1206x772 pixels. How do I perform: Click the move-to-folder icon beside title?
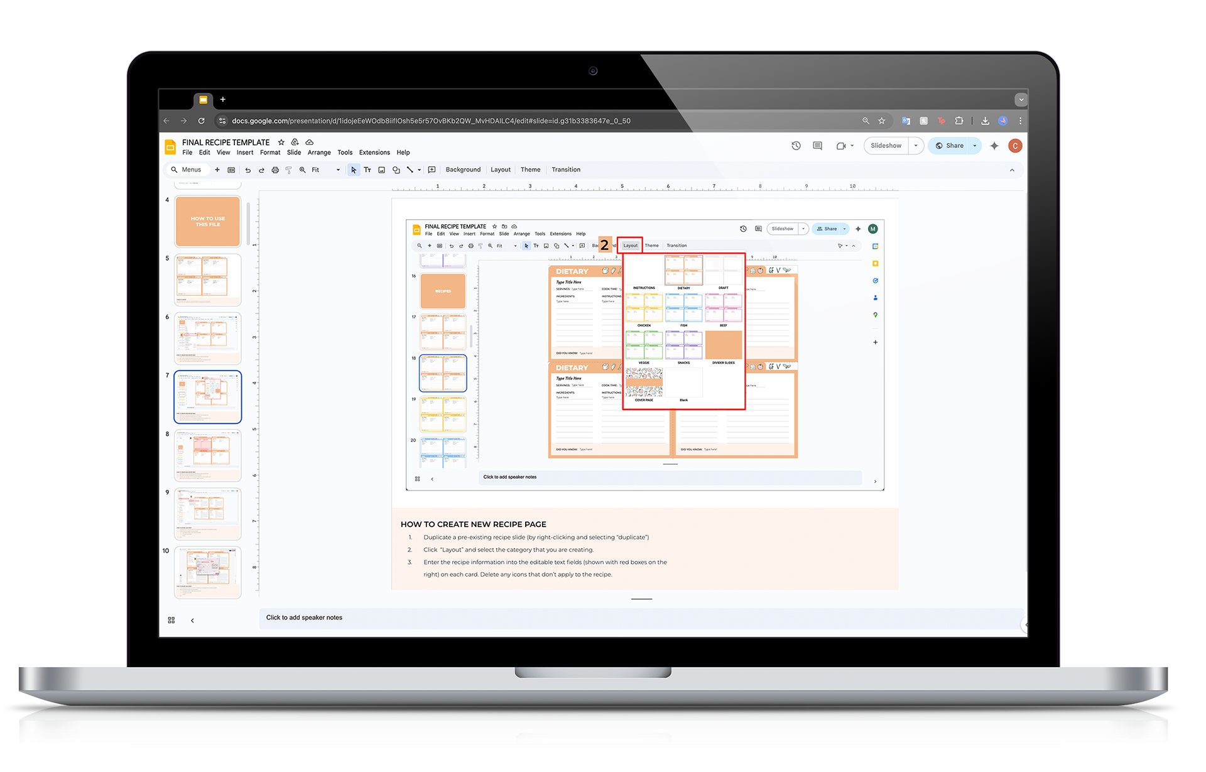pos(295,143)
